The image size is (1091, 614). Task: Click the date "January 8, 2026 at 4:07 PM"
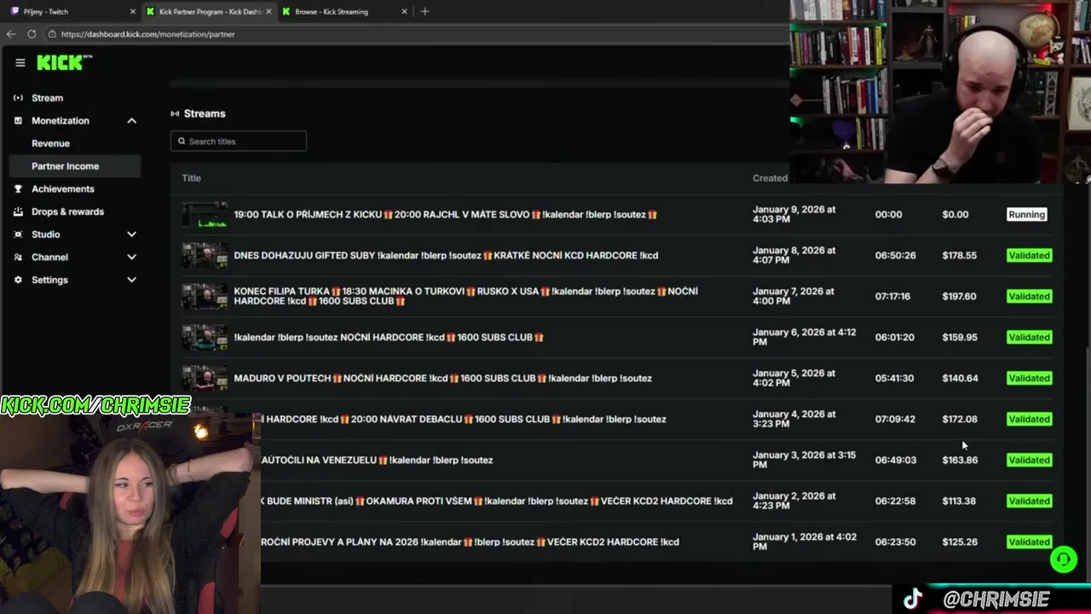(x=794, y=256)
